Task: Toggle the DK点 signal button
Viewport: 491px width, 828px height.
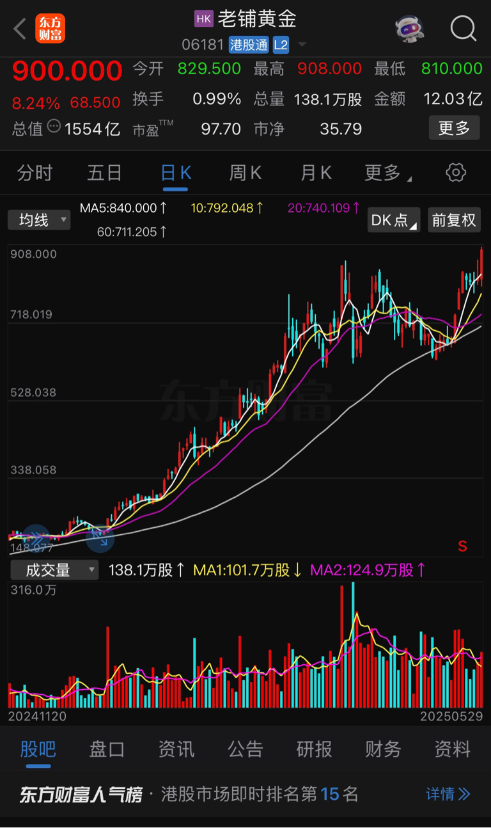Action: pyautogui.click(x=394, y=220)
